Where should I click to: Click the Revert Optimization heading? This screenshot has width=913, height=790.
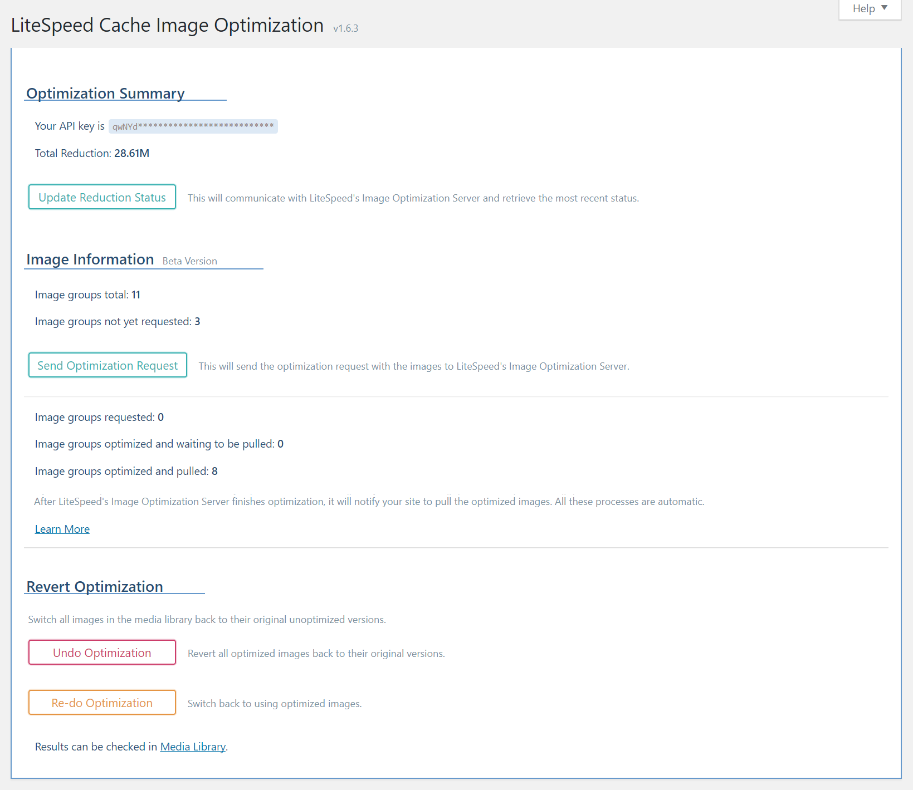[95, 586]
